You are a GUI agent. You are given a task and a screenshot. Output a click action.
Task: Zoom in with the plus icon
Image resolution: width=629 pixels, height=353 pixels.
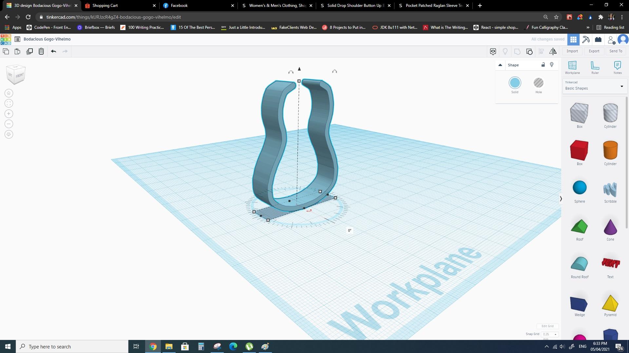(x=9, y=114)
